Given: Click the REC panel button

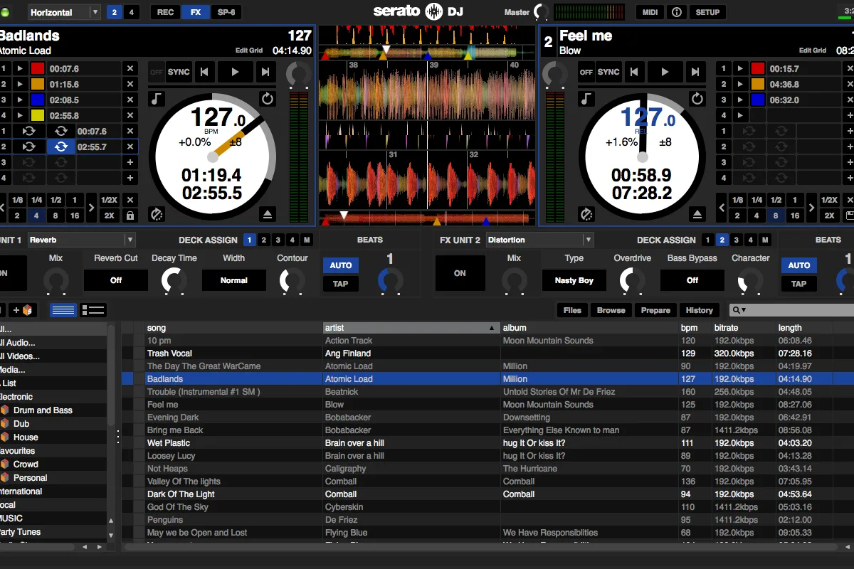Looking at the screenshot, I should pyautogui.click(x=165, y=12).
